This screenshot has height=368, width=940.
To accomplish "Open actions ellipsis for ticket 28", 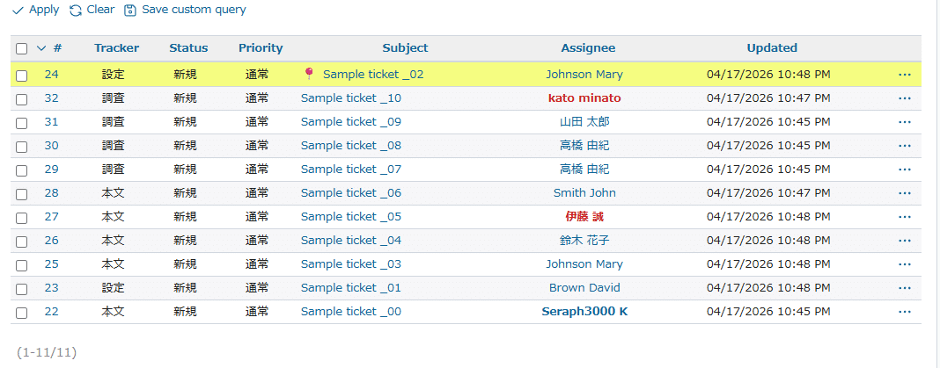I will coord(905,193).
